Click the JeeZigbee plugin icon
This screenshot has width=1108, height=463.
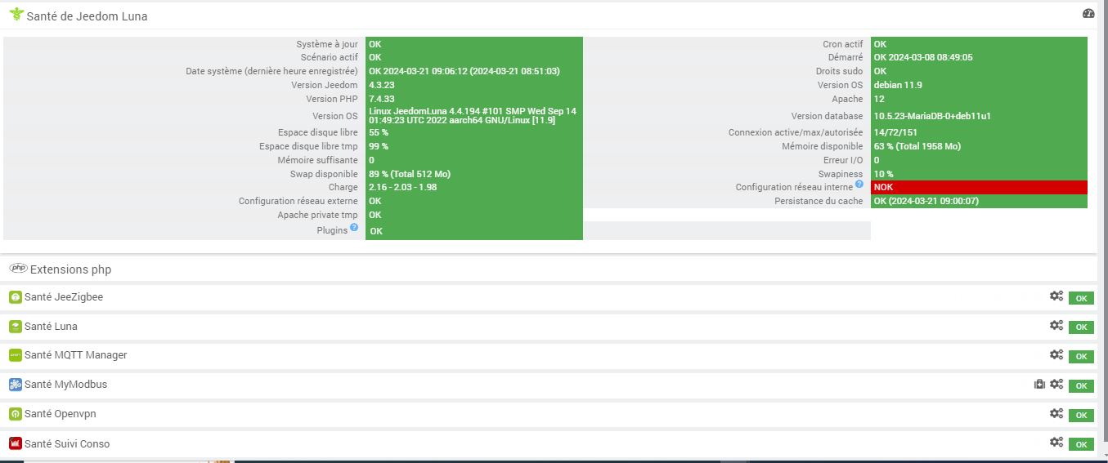15,297
